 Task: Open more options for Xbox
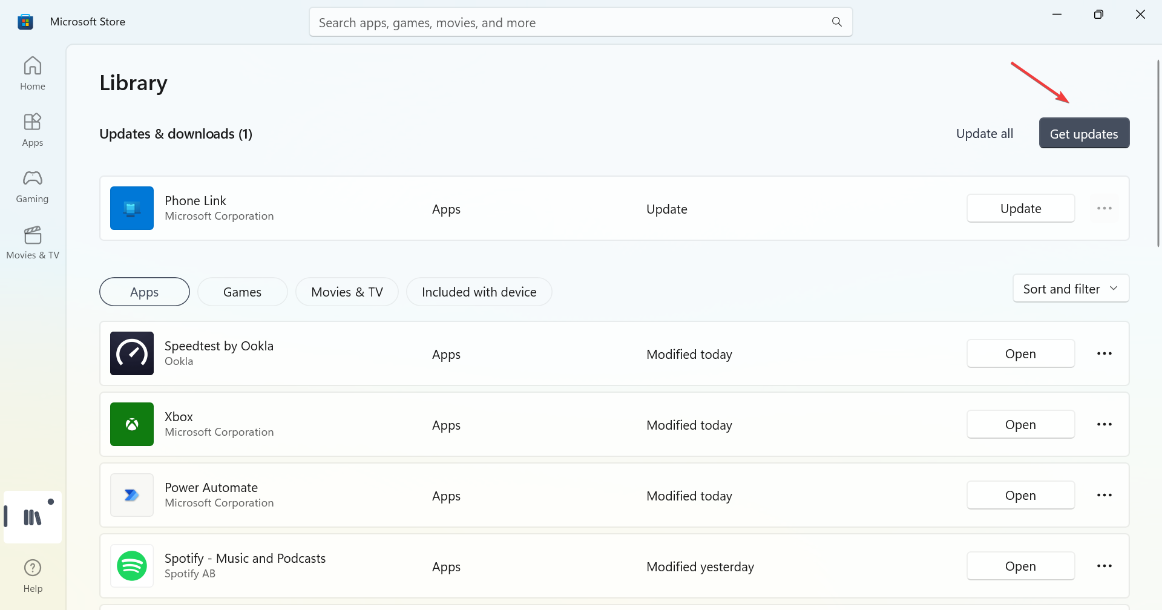1105,424
